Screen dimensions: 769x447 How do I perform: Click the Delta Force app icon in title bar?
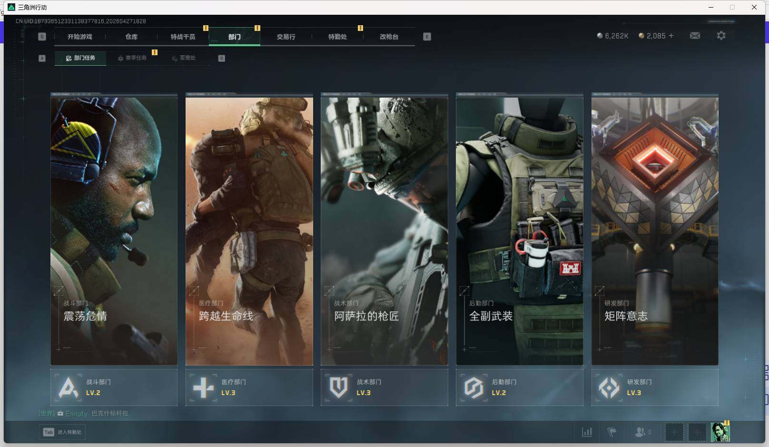(x=11, y=7)
